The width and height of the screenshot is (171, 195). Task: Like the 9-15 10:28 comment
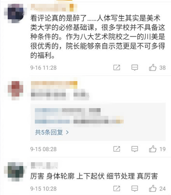pyautogui.click(x=153, y=188)
